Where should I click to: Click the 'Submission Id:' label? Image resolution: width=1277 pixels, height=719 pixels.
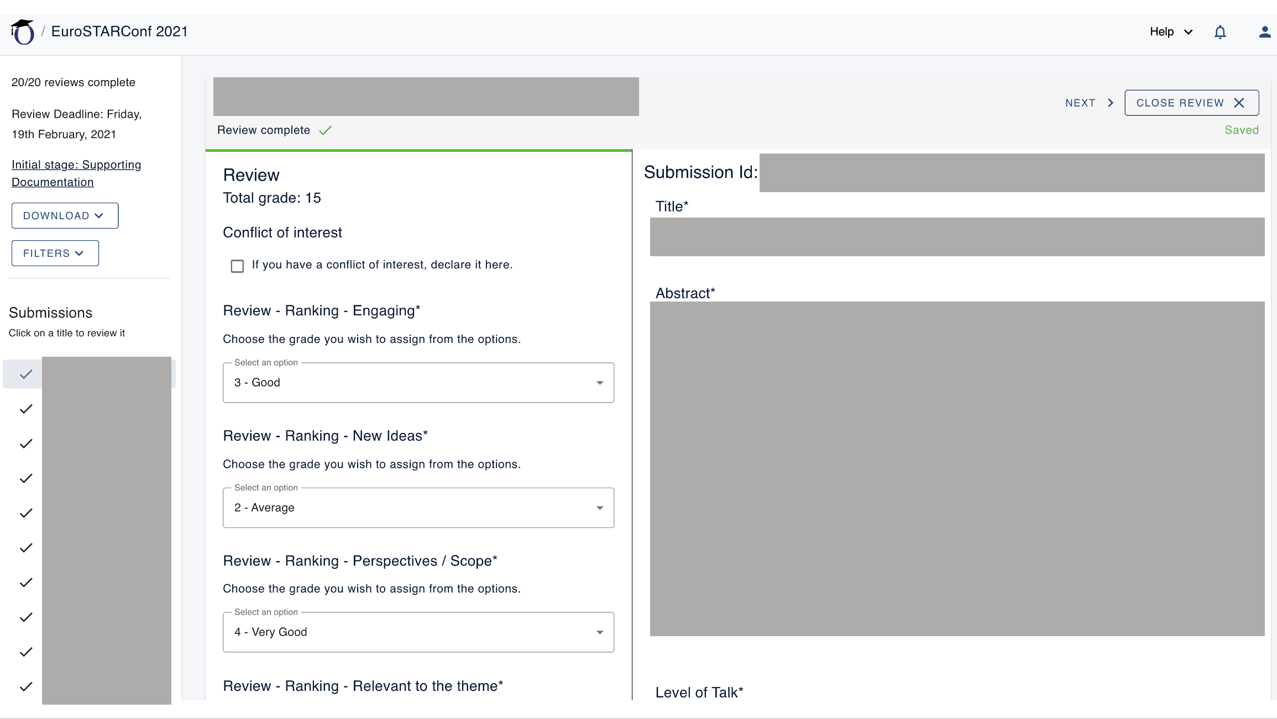[x=700, y=172]
